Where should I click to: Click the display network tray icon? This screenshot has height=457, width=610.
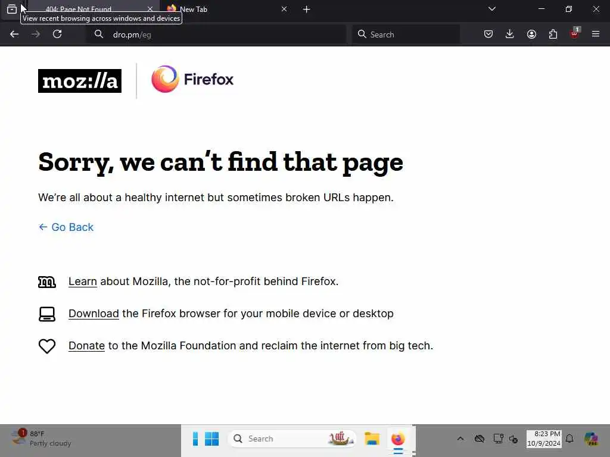click(499, 439)
